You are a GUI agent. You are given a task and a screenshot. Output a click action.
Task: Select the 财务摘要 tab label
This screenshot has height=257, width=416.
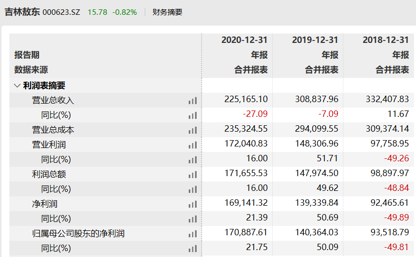coord(167,12)
